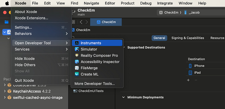Open the Behaviors submenu

click(x=41, y=34)
